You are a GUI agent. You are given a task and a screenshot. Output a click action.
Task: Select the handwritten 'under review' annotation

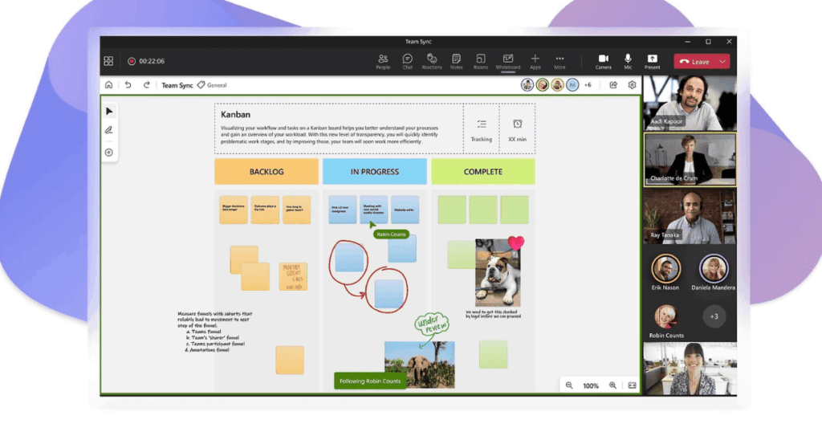[x=432, y=324]
